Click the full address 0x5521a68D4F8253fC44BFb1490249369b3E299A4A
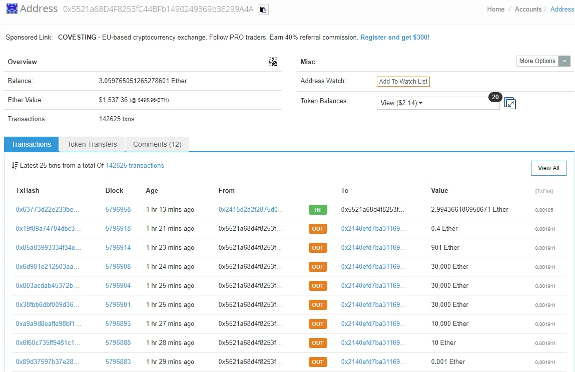This screenshot has width=575, height=372. (x=158, y=9)
